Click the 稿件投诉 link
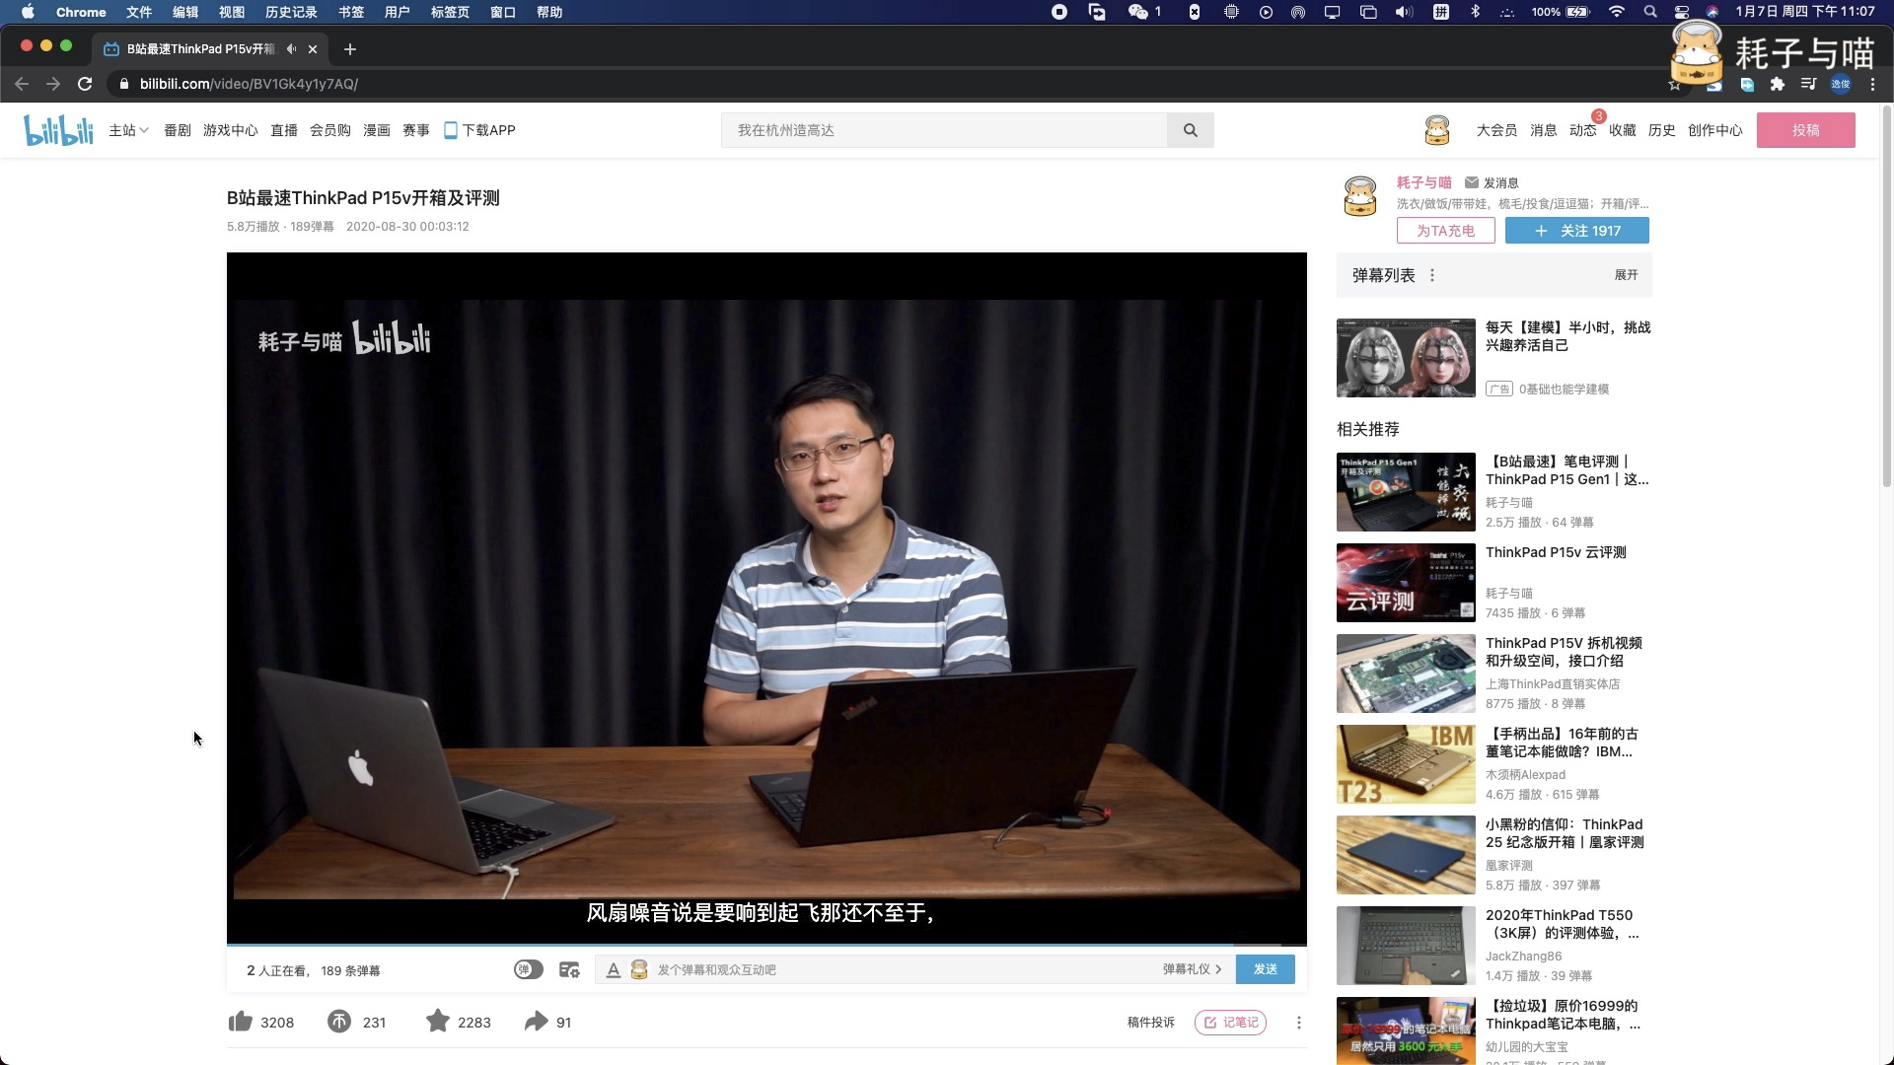1894x1065 pixels. tap(1150, 1023)
